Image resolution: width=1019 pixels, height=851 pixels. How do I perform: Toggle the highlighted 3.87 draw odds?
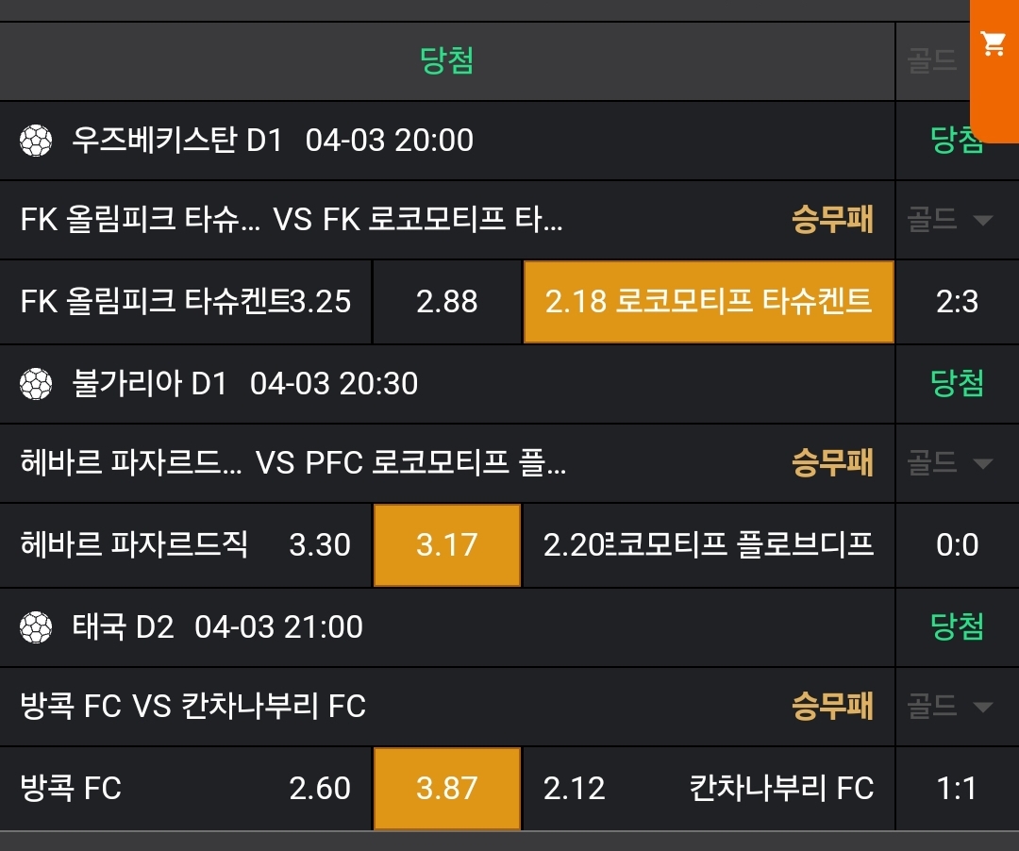click(447, 789)
